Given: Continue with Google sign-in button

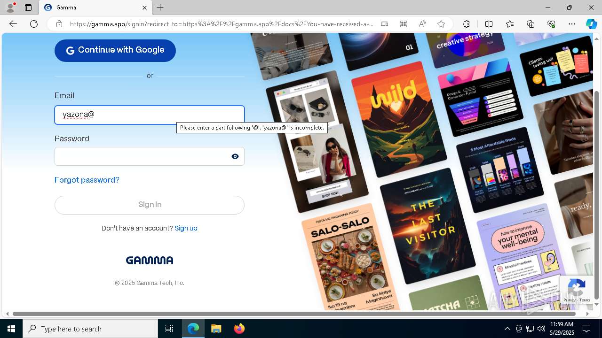Looking at the screenshot, I should 115,50.
